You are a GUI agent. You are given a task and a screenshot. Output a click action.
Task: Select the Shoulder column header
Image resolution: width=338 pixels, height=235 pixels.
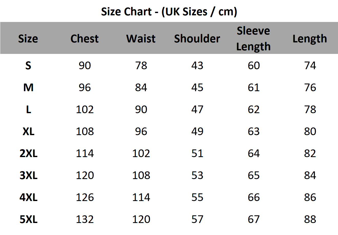pos(197,39)
